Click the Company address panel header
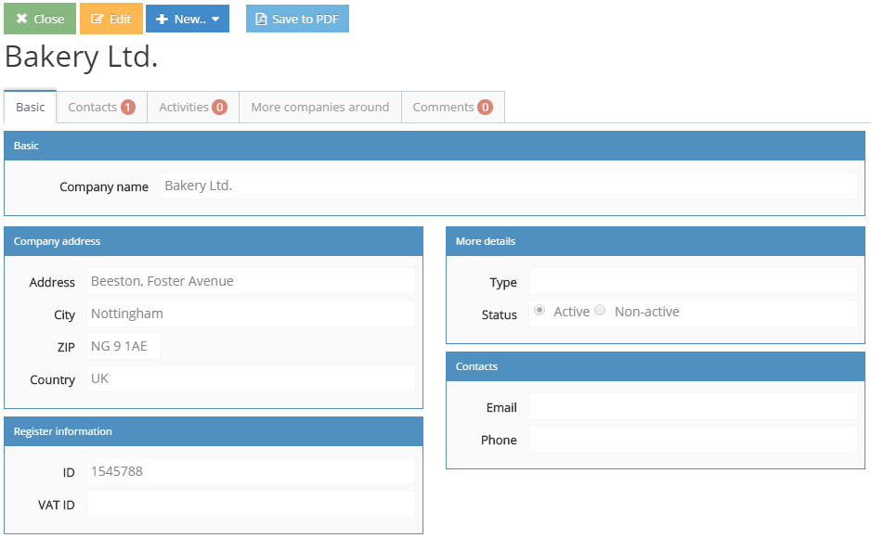 point(214,241)
